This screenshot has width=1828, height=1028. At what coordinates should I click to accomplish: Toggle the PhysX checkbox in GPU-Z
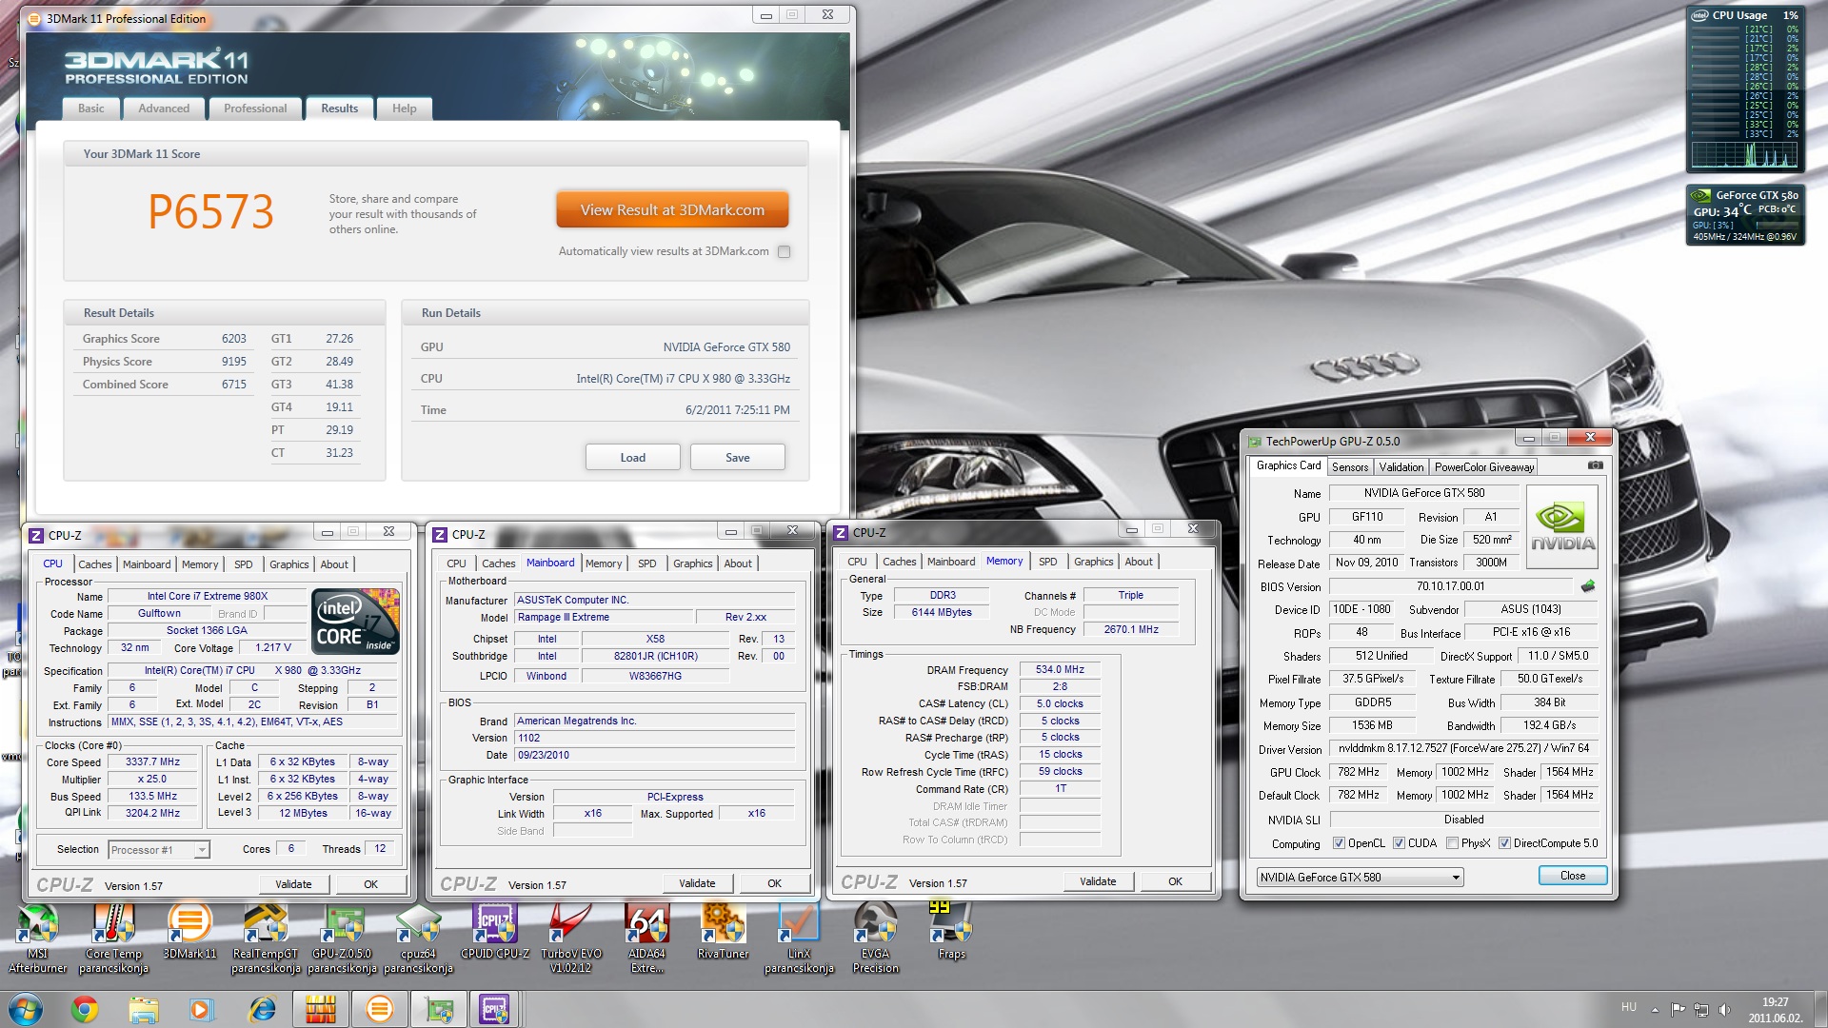[1452, 843]
